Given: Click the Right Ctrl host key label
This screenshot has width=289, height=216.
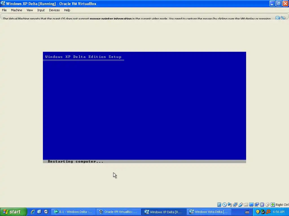Looking at the screenshot, I should 282,205.
